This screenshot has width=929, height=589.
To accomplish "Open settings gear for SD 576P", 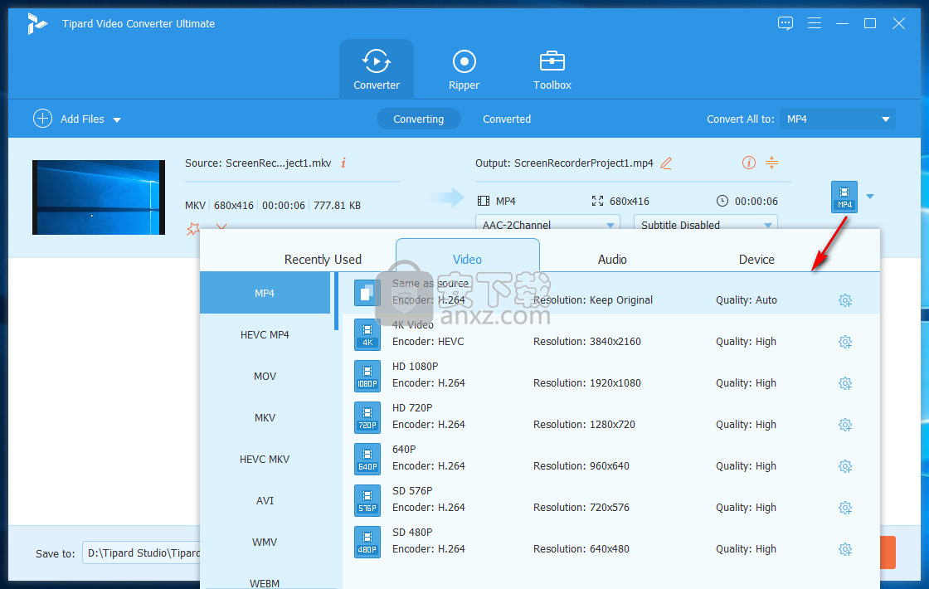I will pyautogui.click(x=845, y=508).
